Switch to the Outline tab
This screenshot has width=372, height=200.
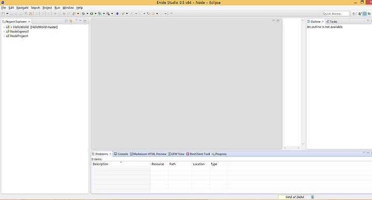[x=315, y=21]
